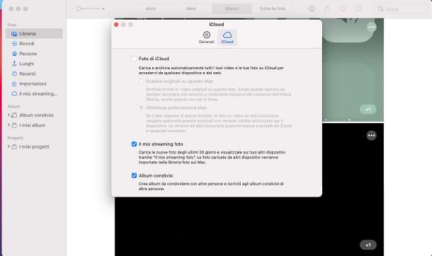Image resolution: width=432 pixels, height=256 pixels.
Task: Click the Persone sidebar icon
Action: click(x=14, y=54)
